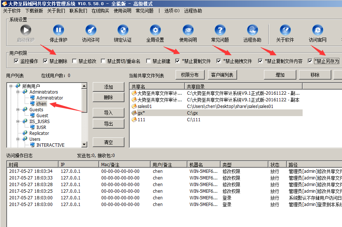
Task: Click the 权限分布 button
Action: (x=190, y=75)
